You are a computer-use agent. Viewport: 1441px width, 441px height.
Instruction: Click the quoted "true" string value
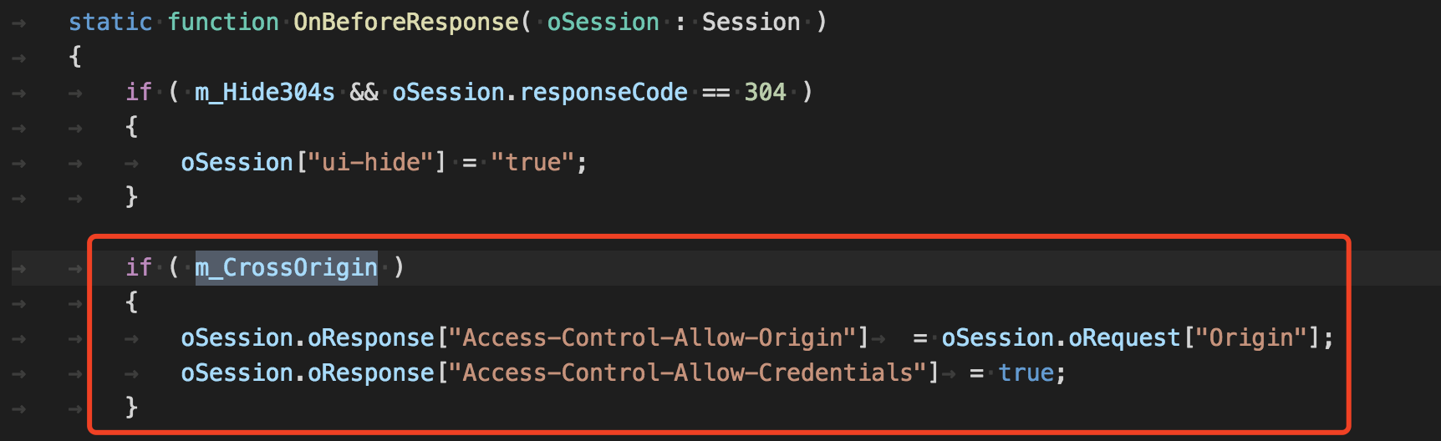532,162
